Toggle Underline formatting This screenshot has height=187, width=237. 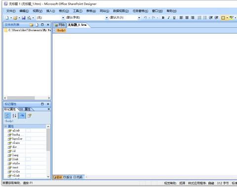tap(174, 18)
